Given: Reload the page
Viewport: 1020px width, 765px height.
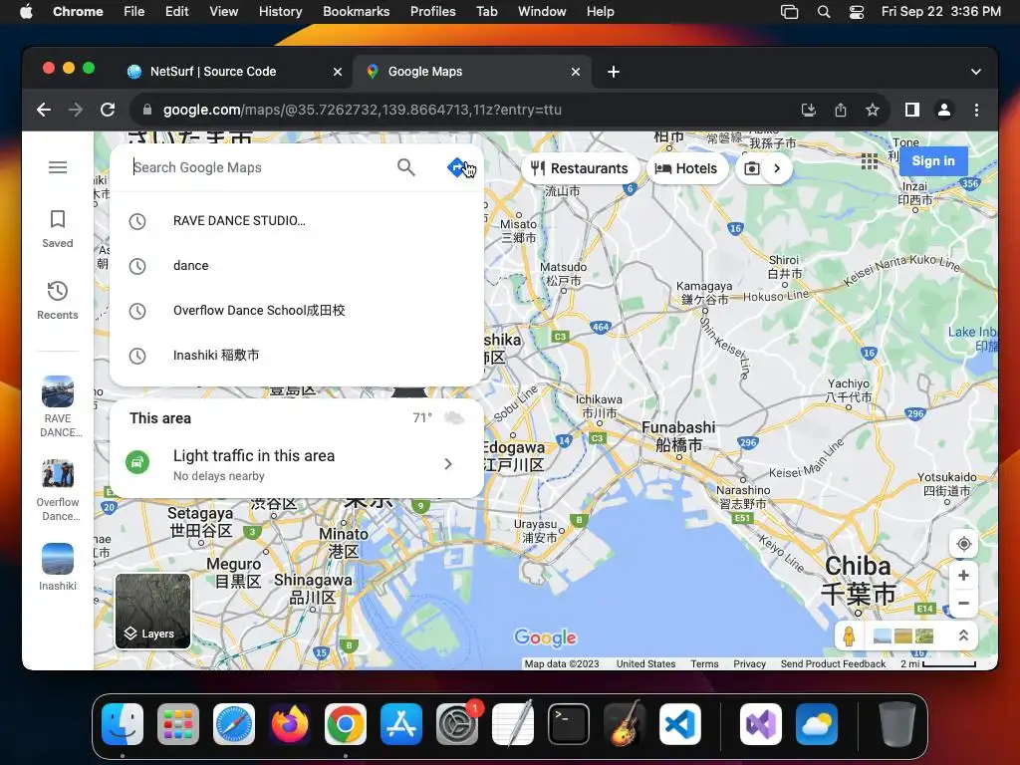Looking at the screenshot, I should tap(108, 110).
